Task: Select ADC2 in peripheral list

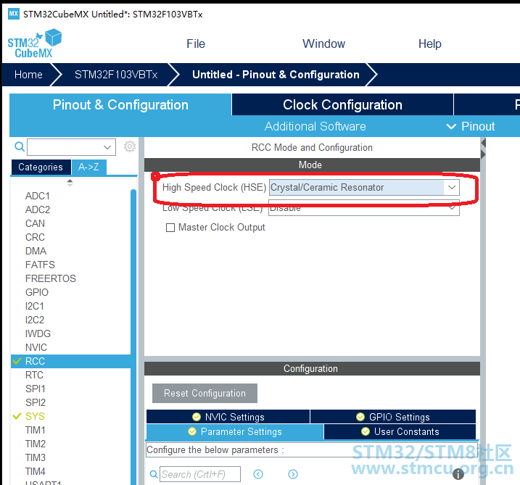Action: [38, 210]
